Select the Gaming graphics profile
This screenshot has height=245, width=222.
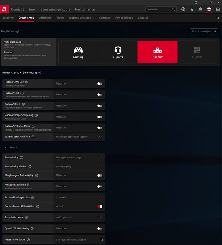tap(78, 52)
